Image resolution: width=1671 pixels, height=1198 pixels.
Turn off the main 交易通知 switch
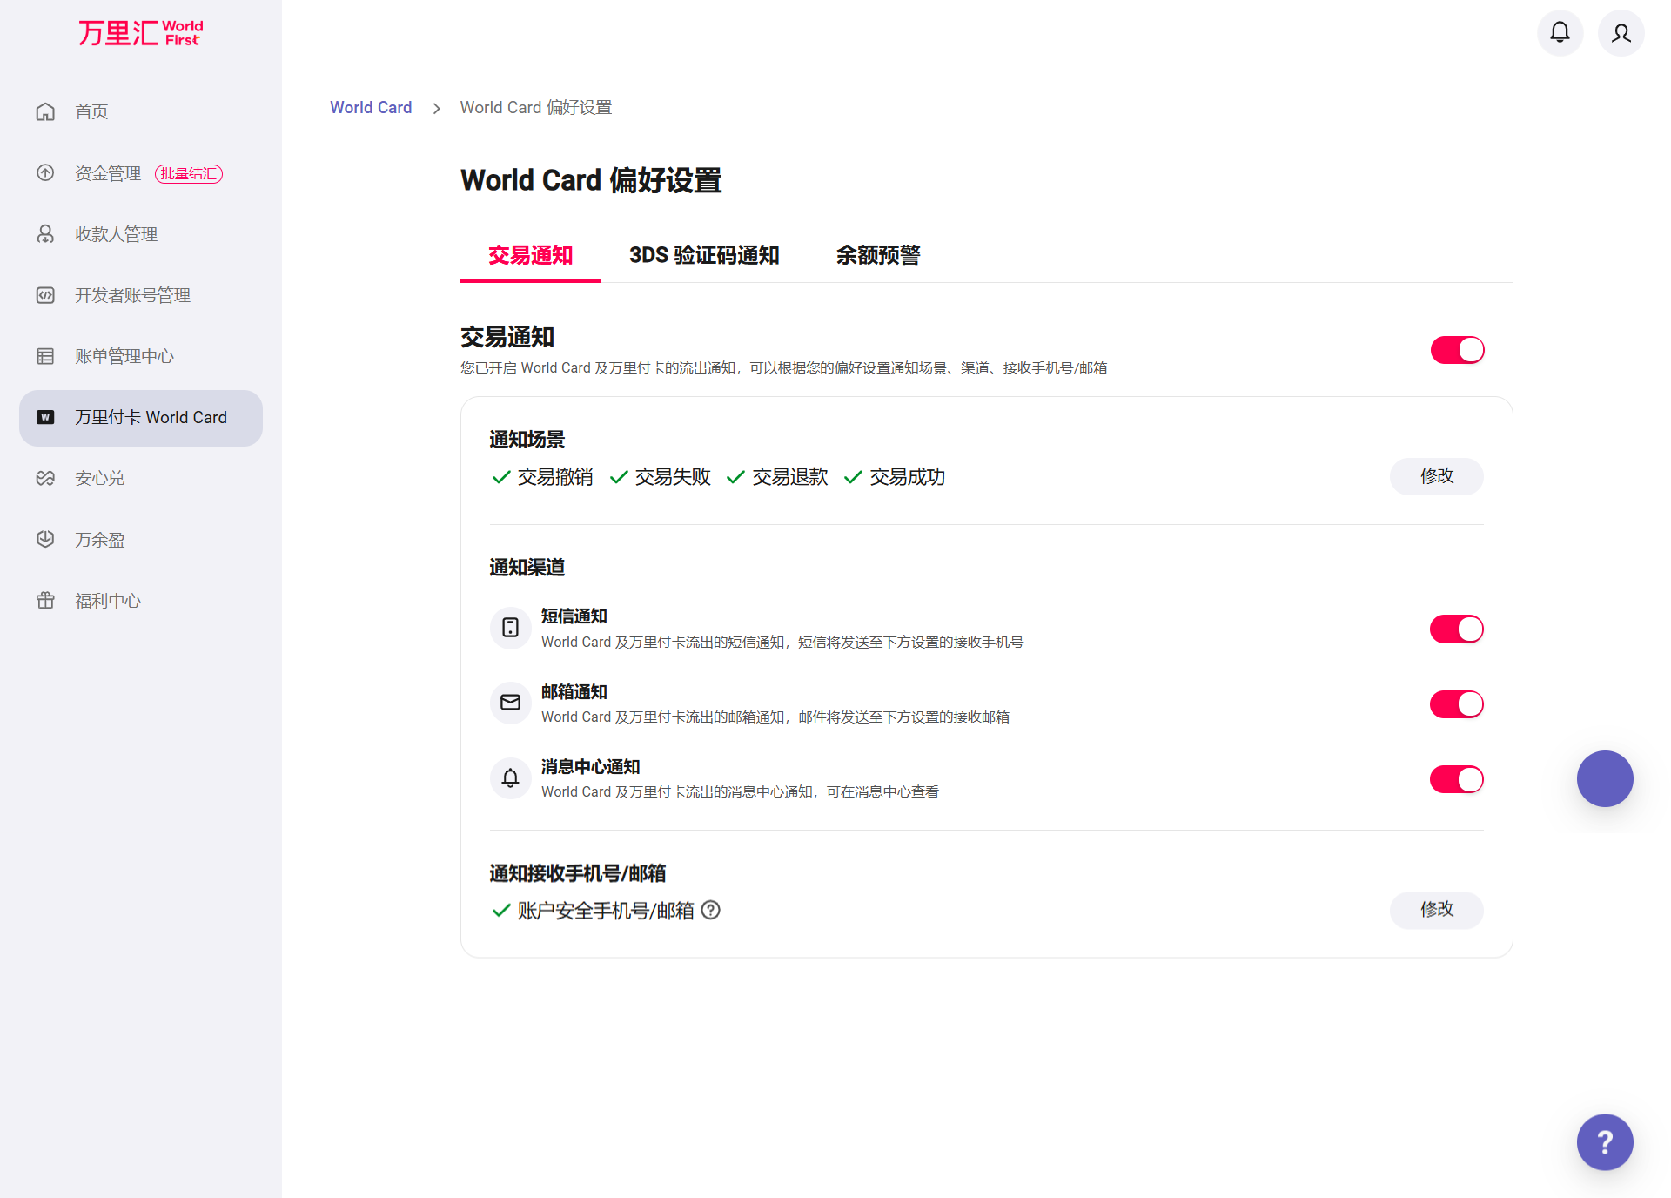[1457, 350]
